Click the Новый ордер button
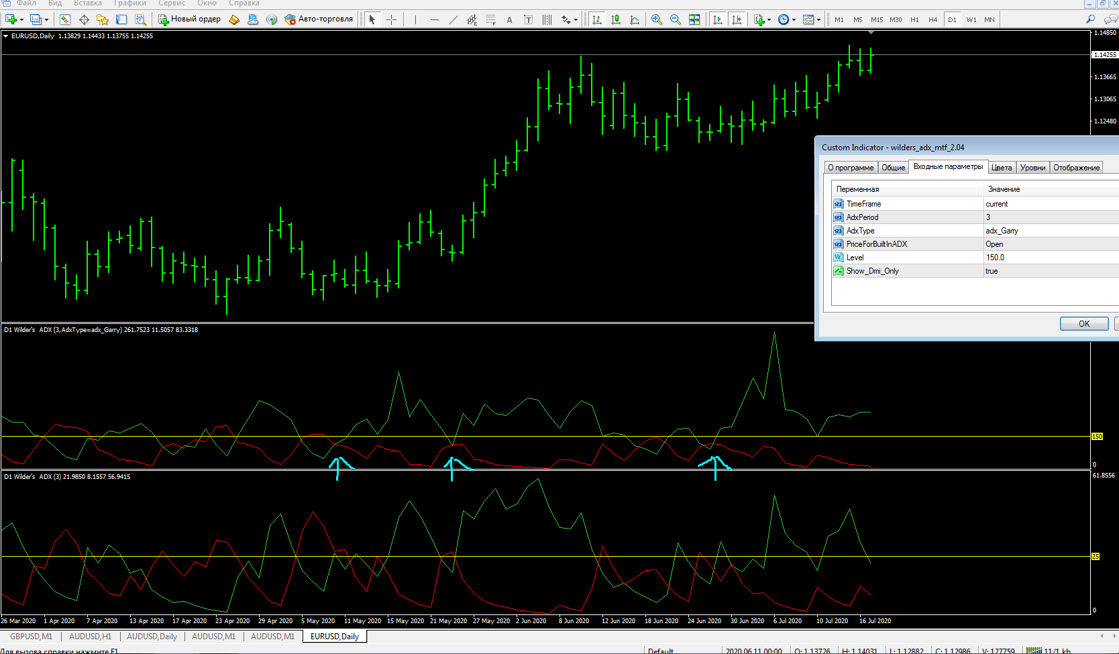This screenshot has height=654, width=1119. (x=189, y=19)
